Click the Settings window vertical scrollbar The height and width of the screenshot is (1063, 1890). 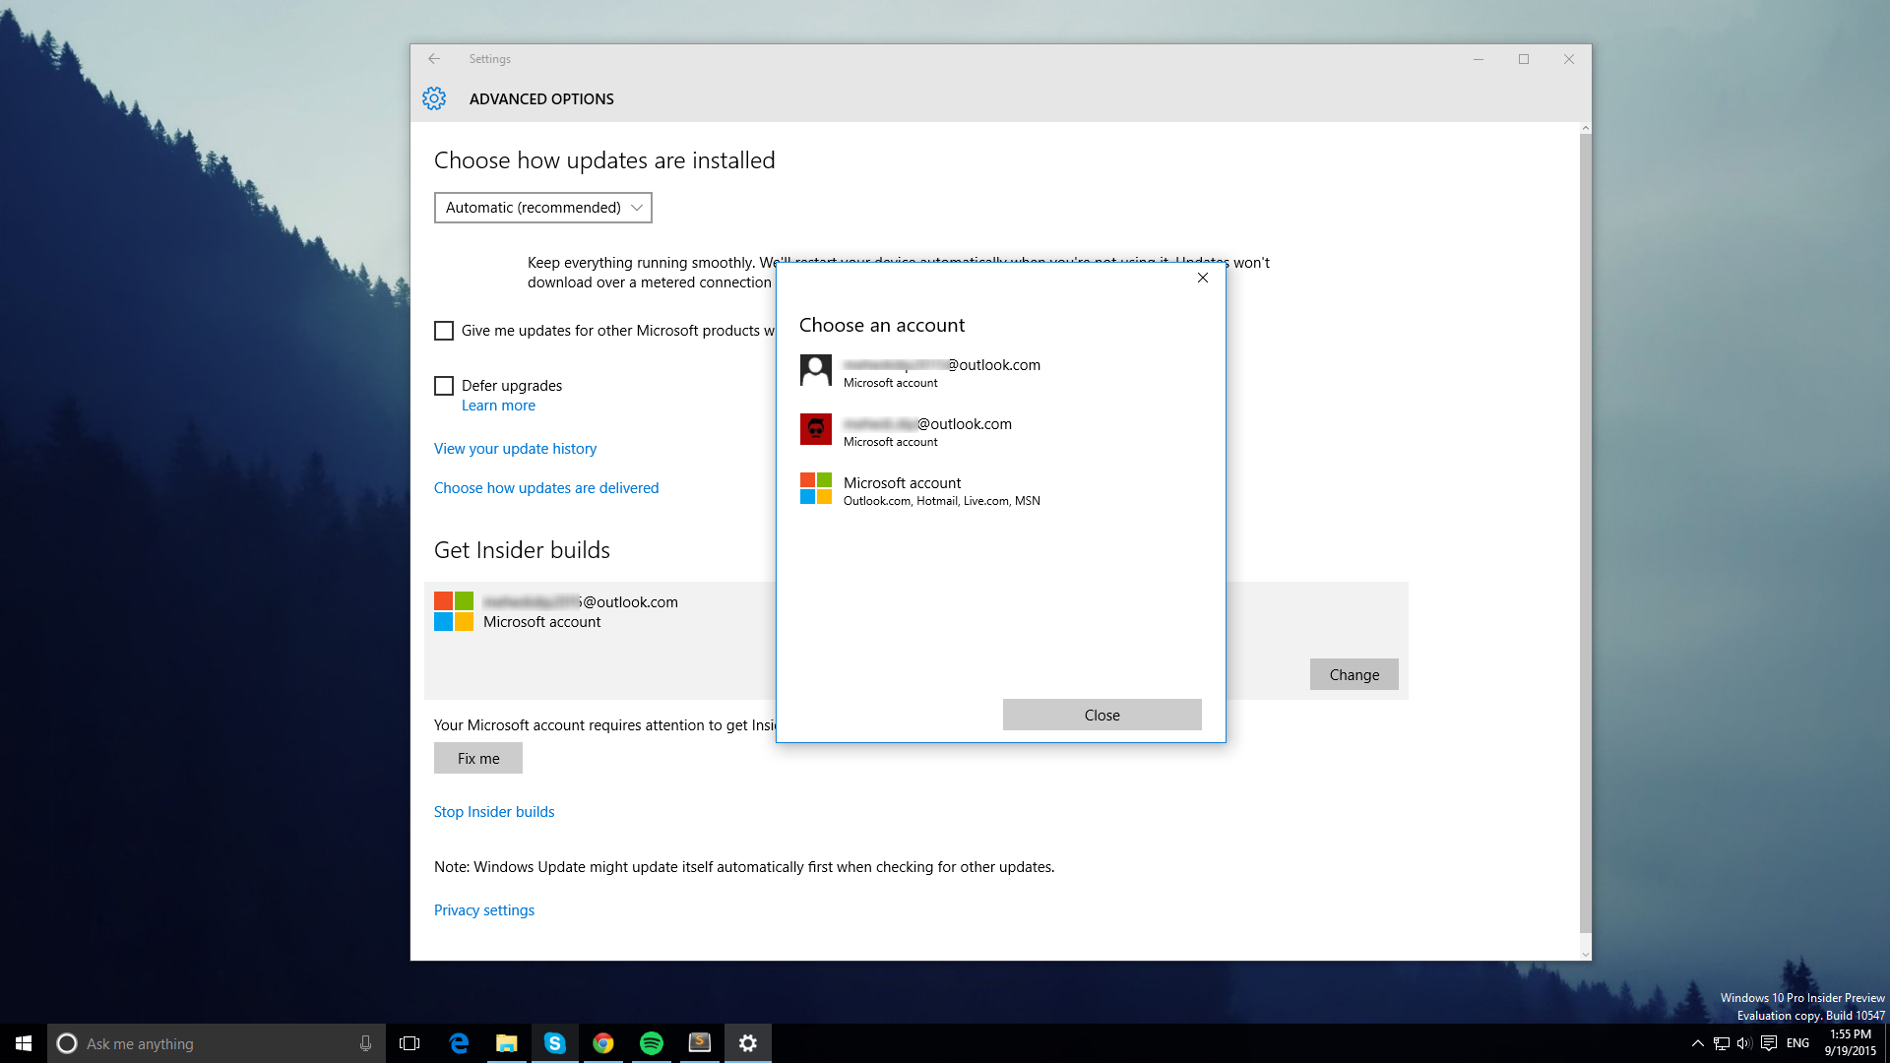[x=1585, y=531]
